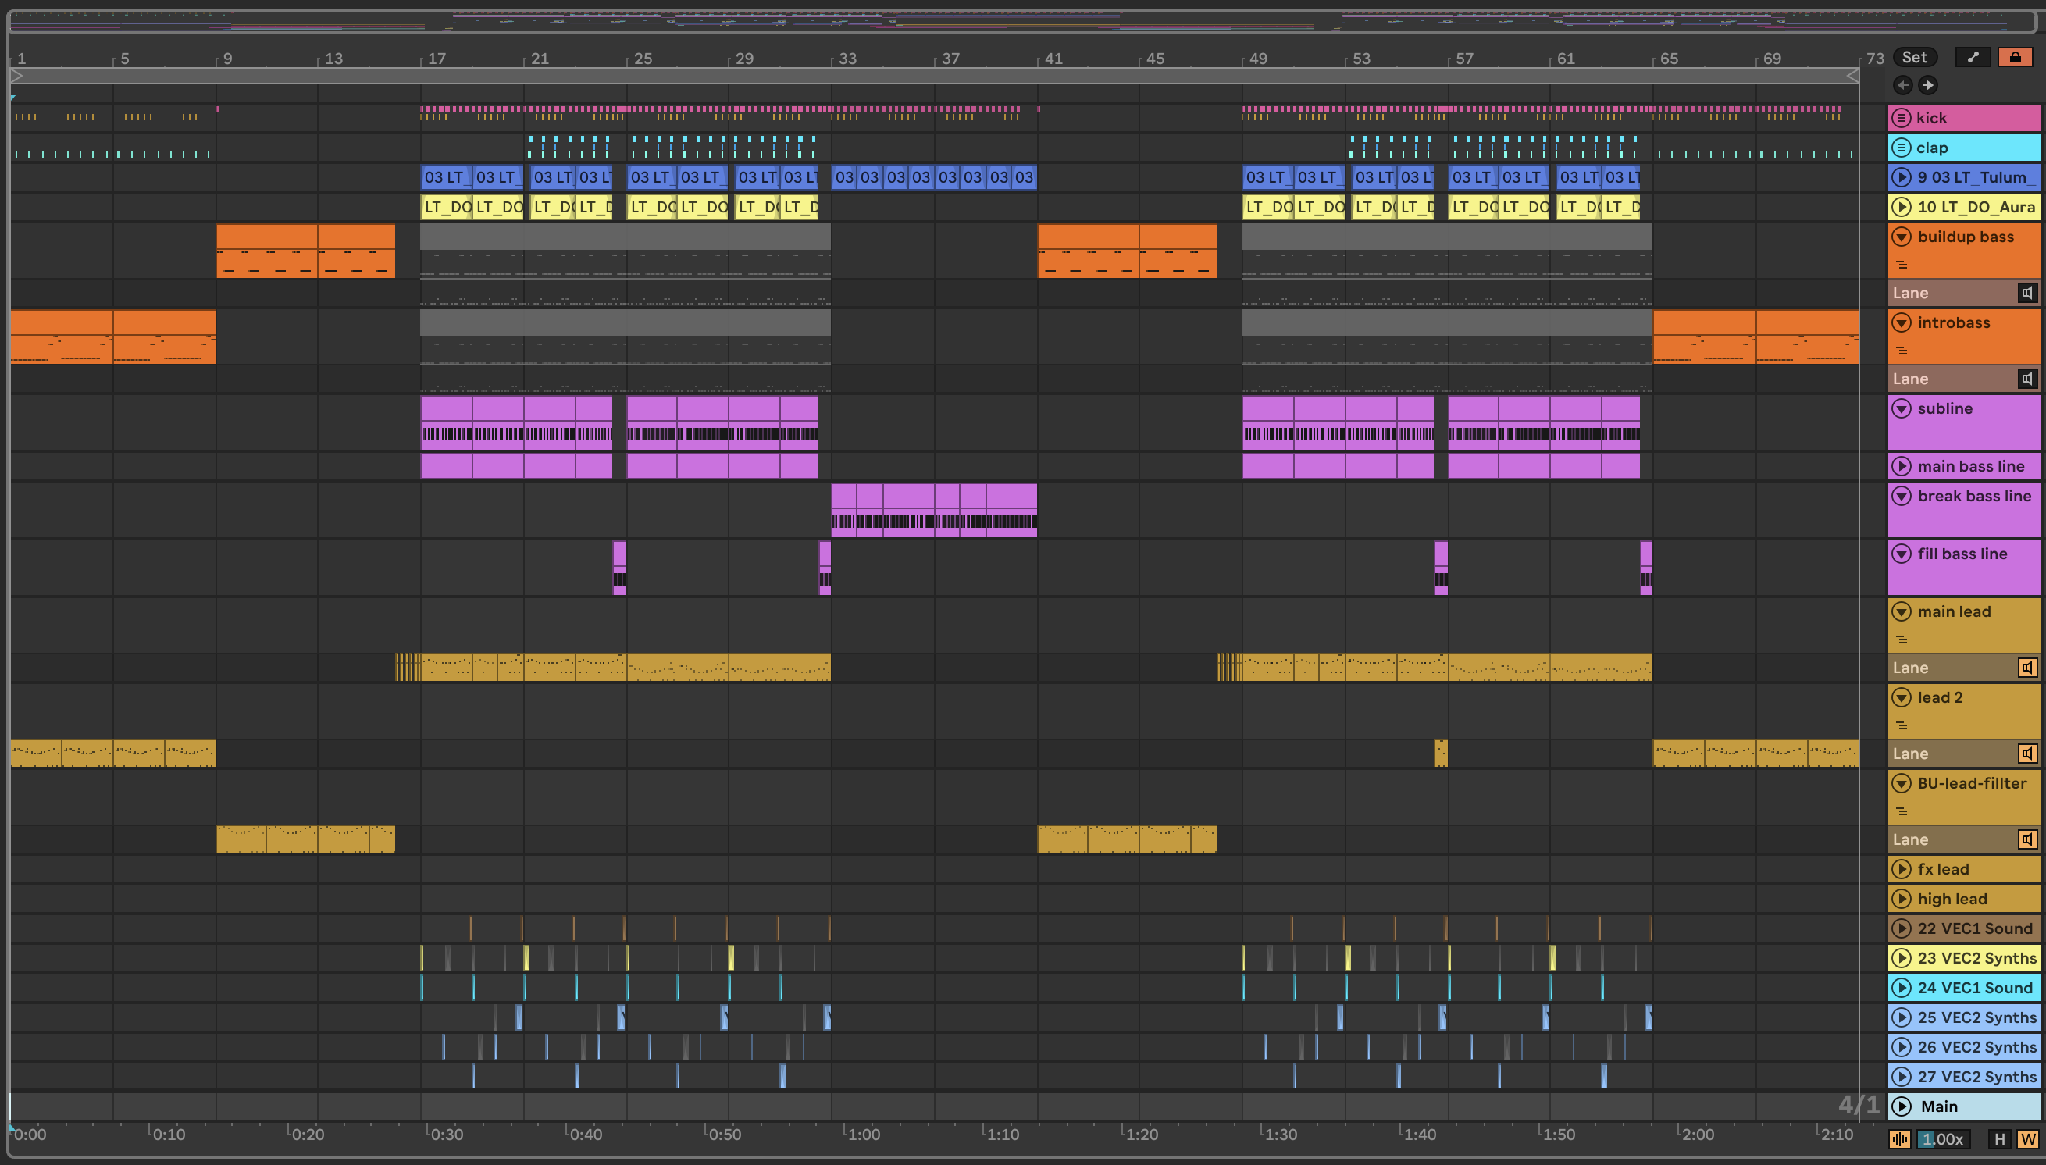Jump to next locator arrow
Screen dimensions: 2046x1165
(1927, 85)
